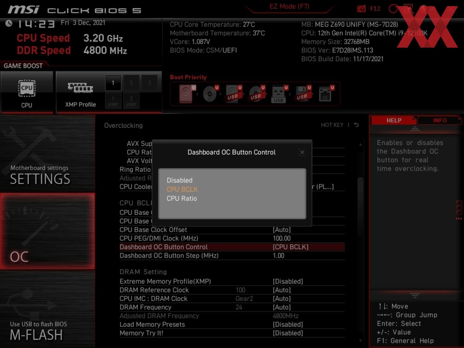This screenshot has width=464, height=348.
Task: Select XMP profile 2 button
Action: pyautogui.click(x=131, y=83)
